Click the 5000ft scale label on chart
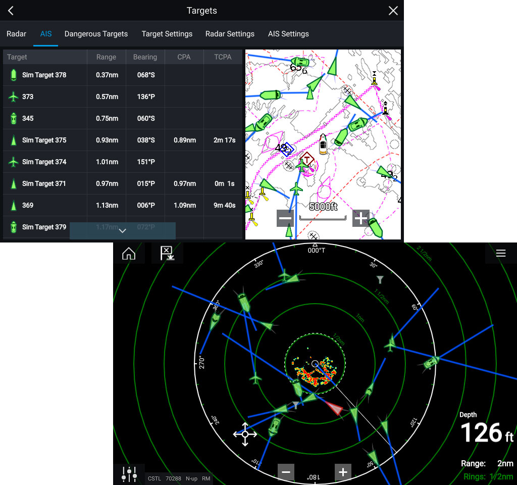This screenshot has width=517, height=485. [323, 207]
